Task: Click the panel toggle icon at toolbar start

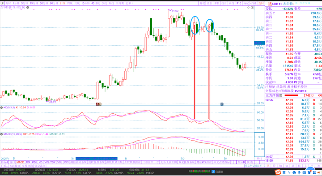Action: coord(2,3)
